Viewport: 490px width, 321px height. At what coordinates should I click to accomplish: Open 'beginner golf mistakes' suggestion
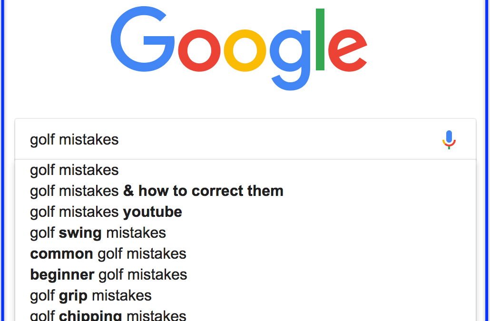245,275
